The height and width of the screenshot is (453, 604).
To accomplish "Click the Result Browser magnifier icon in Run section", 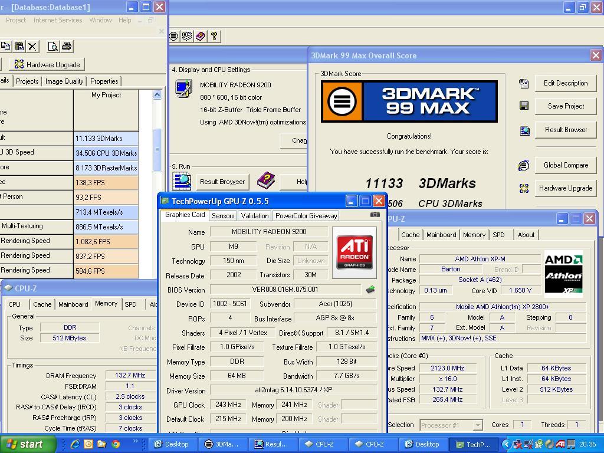I will pos(182,181).
